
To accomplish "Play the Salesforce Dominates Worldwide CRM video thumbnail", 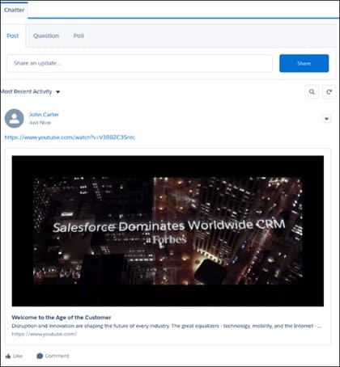I will click(x=168, y=231).
